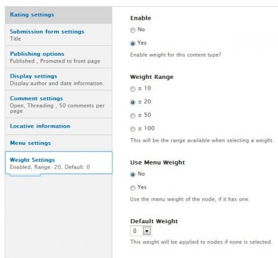Select the Weight Settings tab

tap(58, 163)
